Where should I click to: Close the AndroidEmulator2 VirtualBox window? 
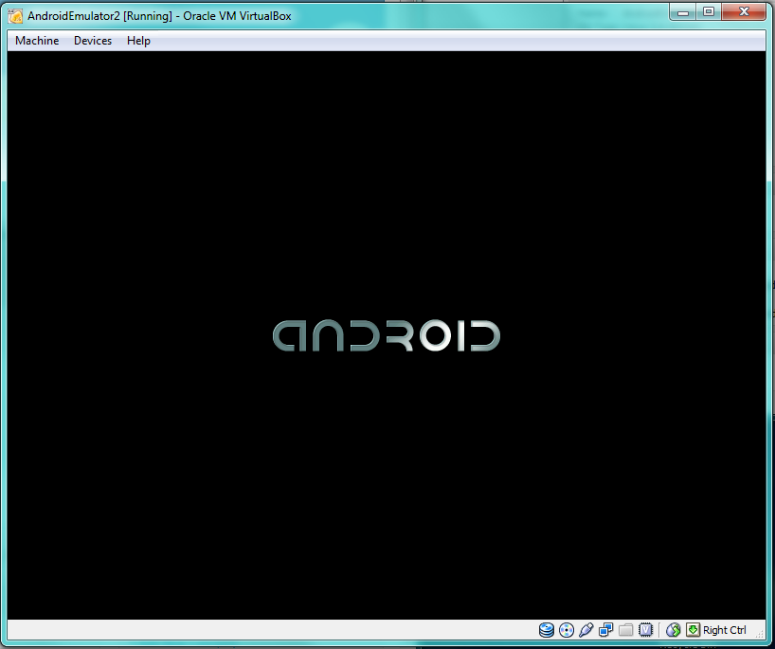coord(744,12)
